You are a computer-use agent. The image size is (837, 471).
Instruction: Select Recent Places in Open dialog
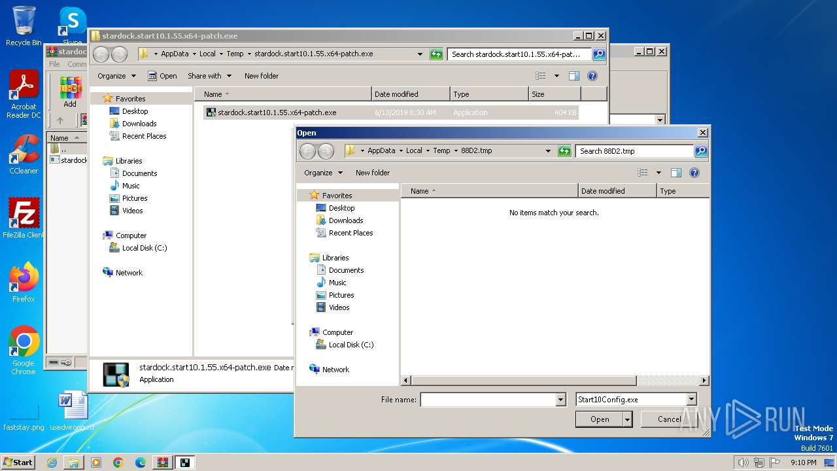[x=350, y=233]
